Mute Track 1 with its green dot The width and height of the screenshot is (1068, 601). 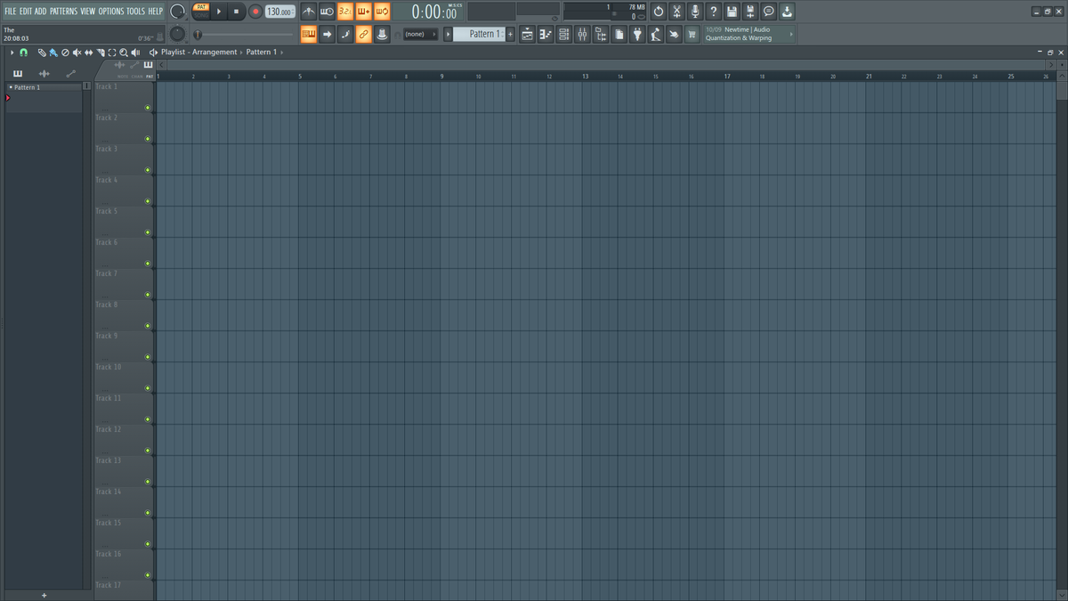148,108
